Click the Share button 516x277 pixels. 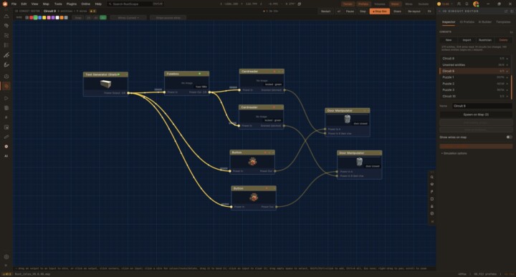397,11
